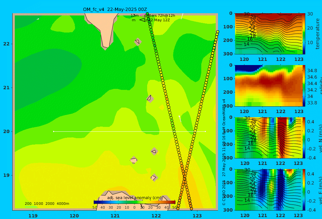322x219 pixels.
Task: Open the vel. N (m/s) section panel
Action: click(x=269, y=138)
